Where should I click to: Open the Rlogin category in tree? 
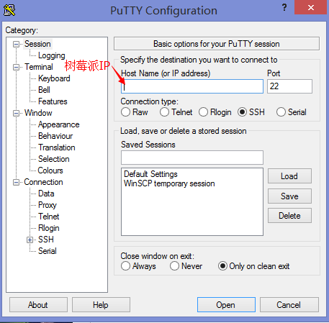(49, 228)
